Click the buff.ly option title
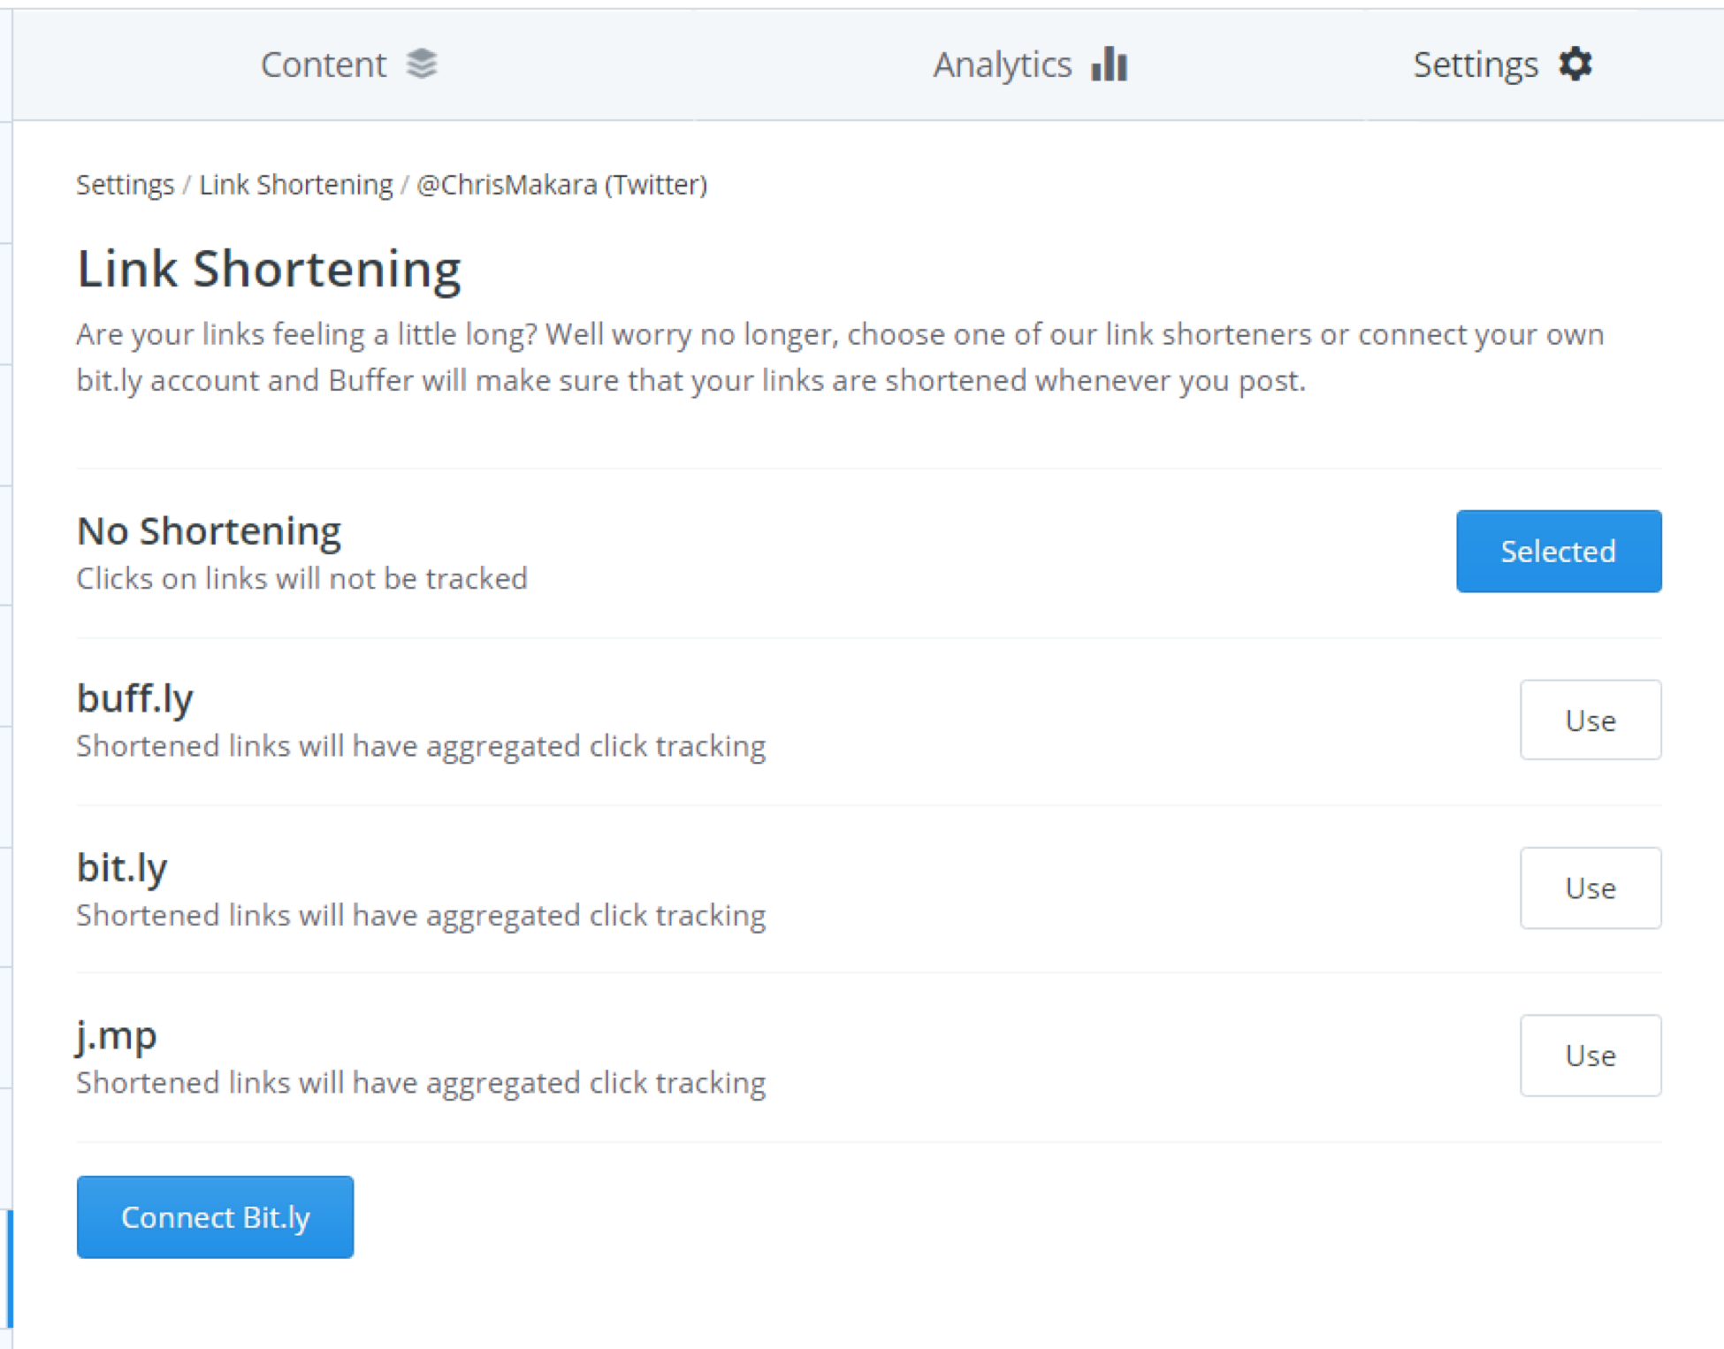The width and height of the screenshot is (1724, 1349). pyautogui.click(x=135, y=698)
